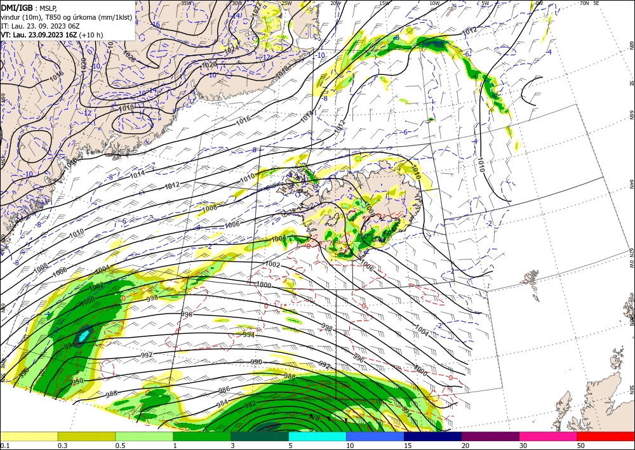Screen dimensions: 635x450
Task: Click the '1026' isobar label
Action: click(129, 55)
